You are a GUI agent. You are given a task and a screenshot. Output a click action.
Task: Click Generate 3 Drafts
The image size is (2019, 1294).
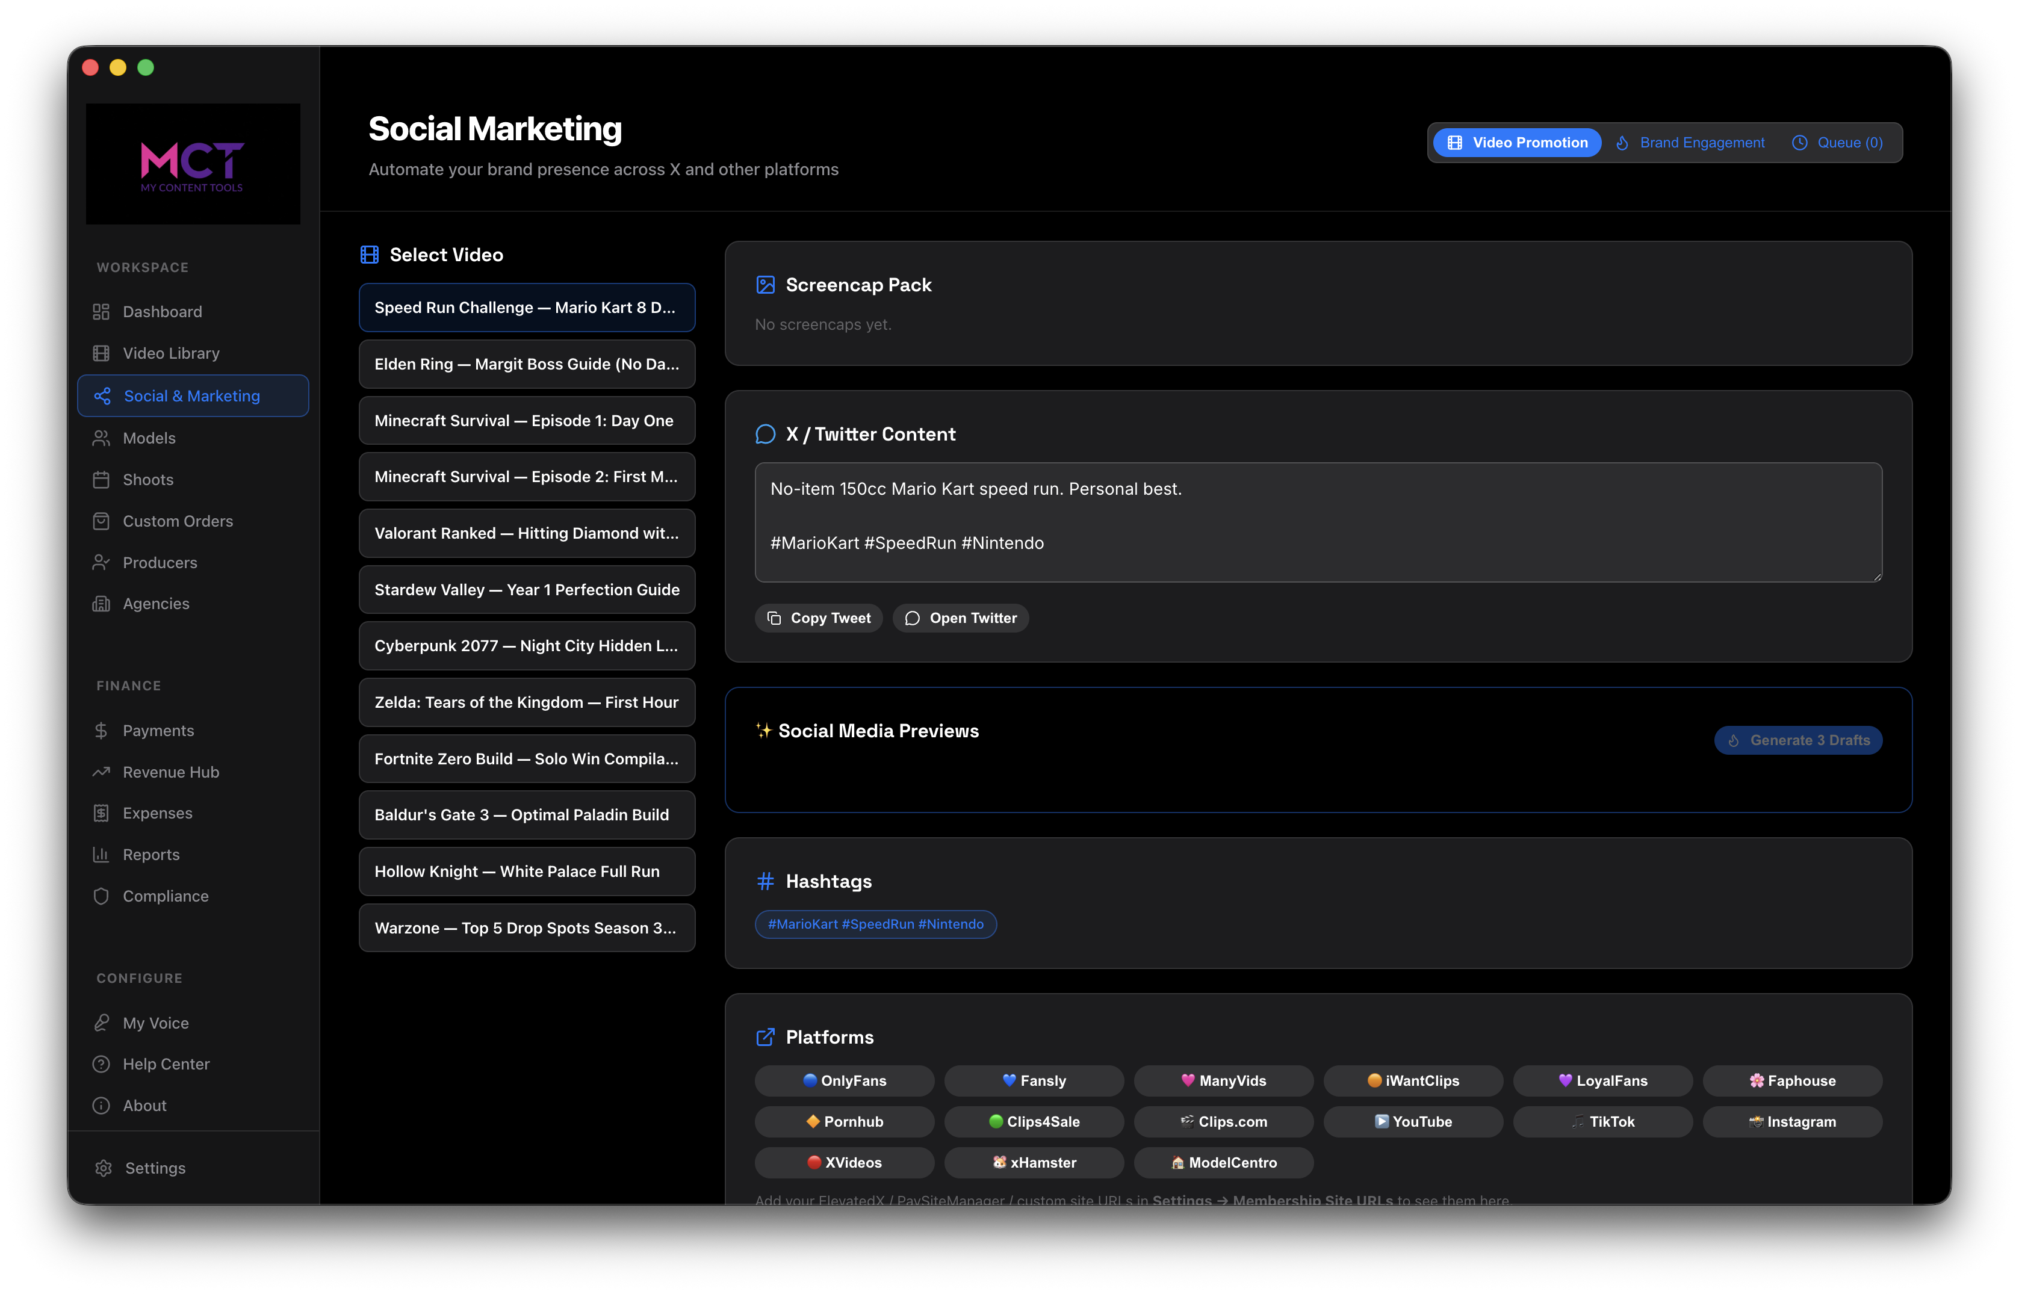point(1798,740)
